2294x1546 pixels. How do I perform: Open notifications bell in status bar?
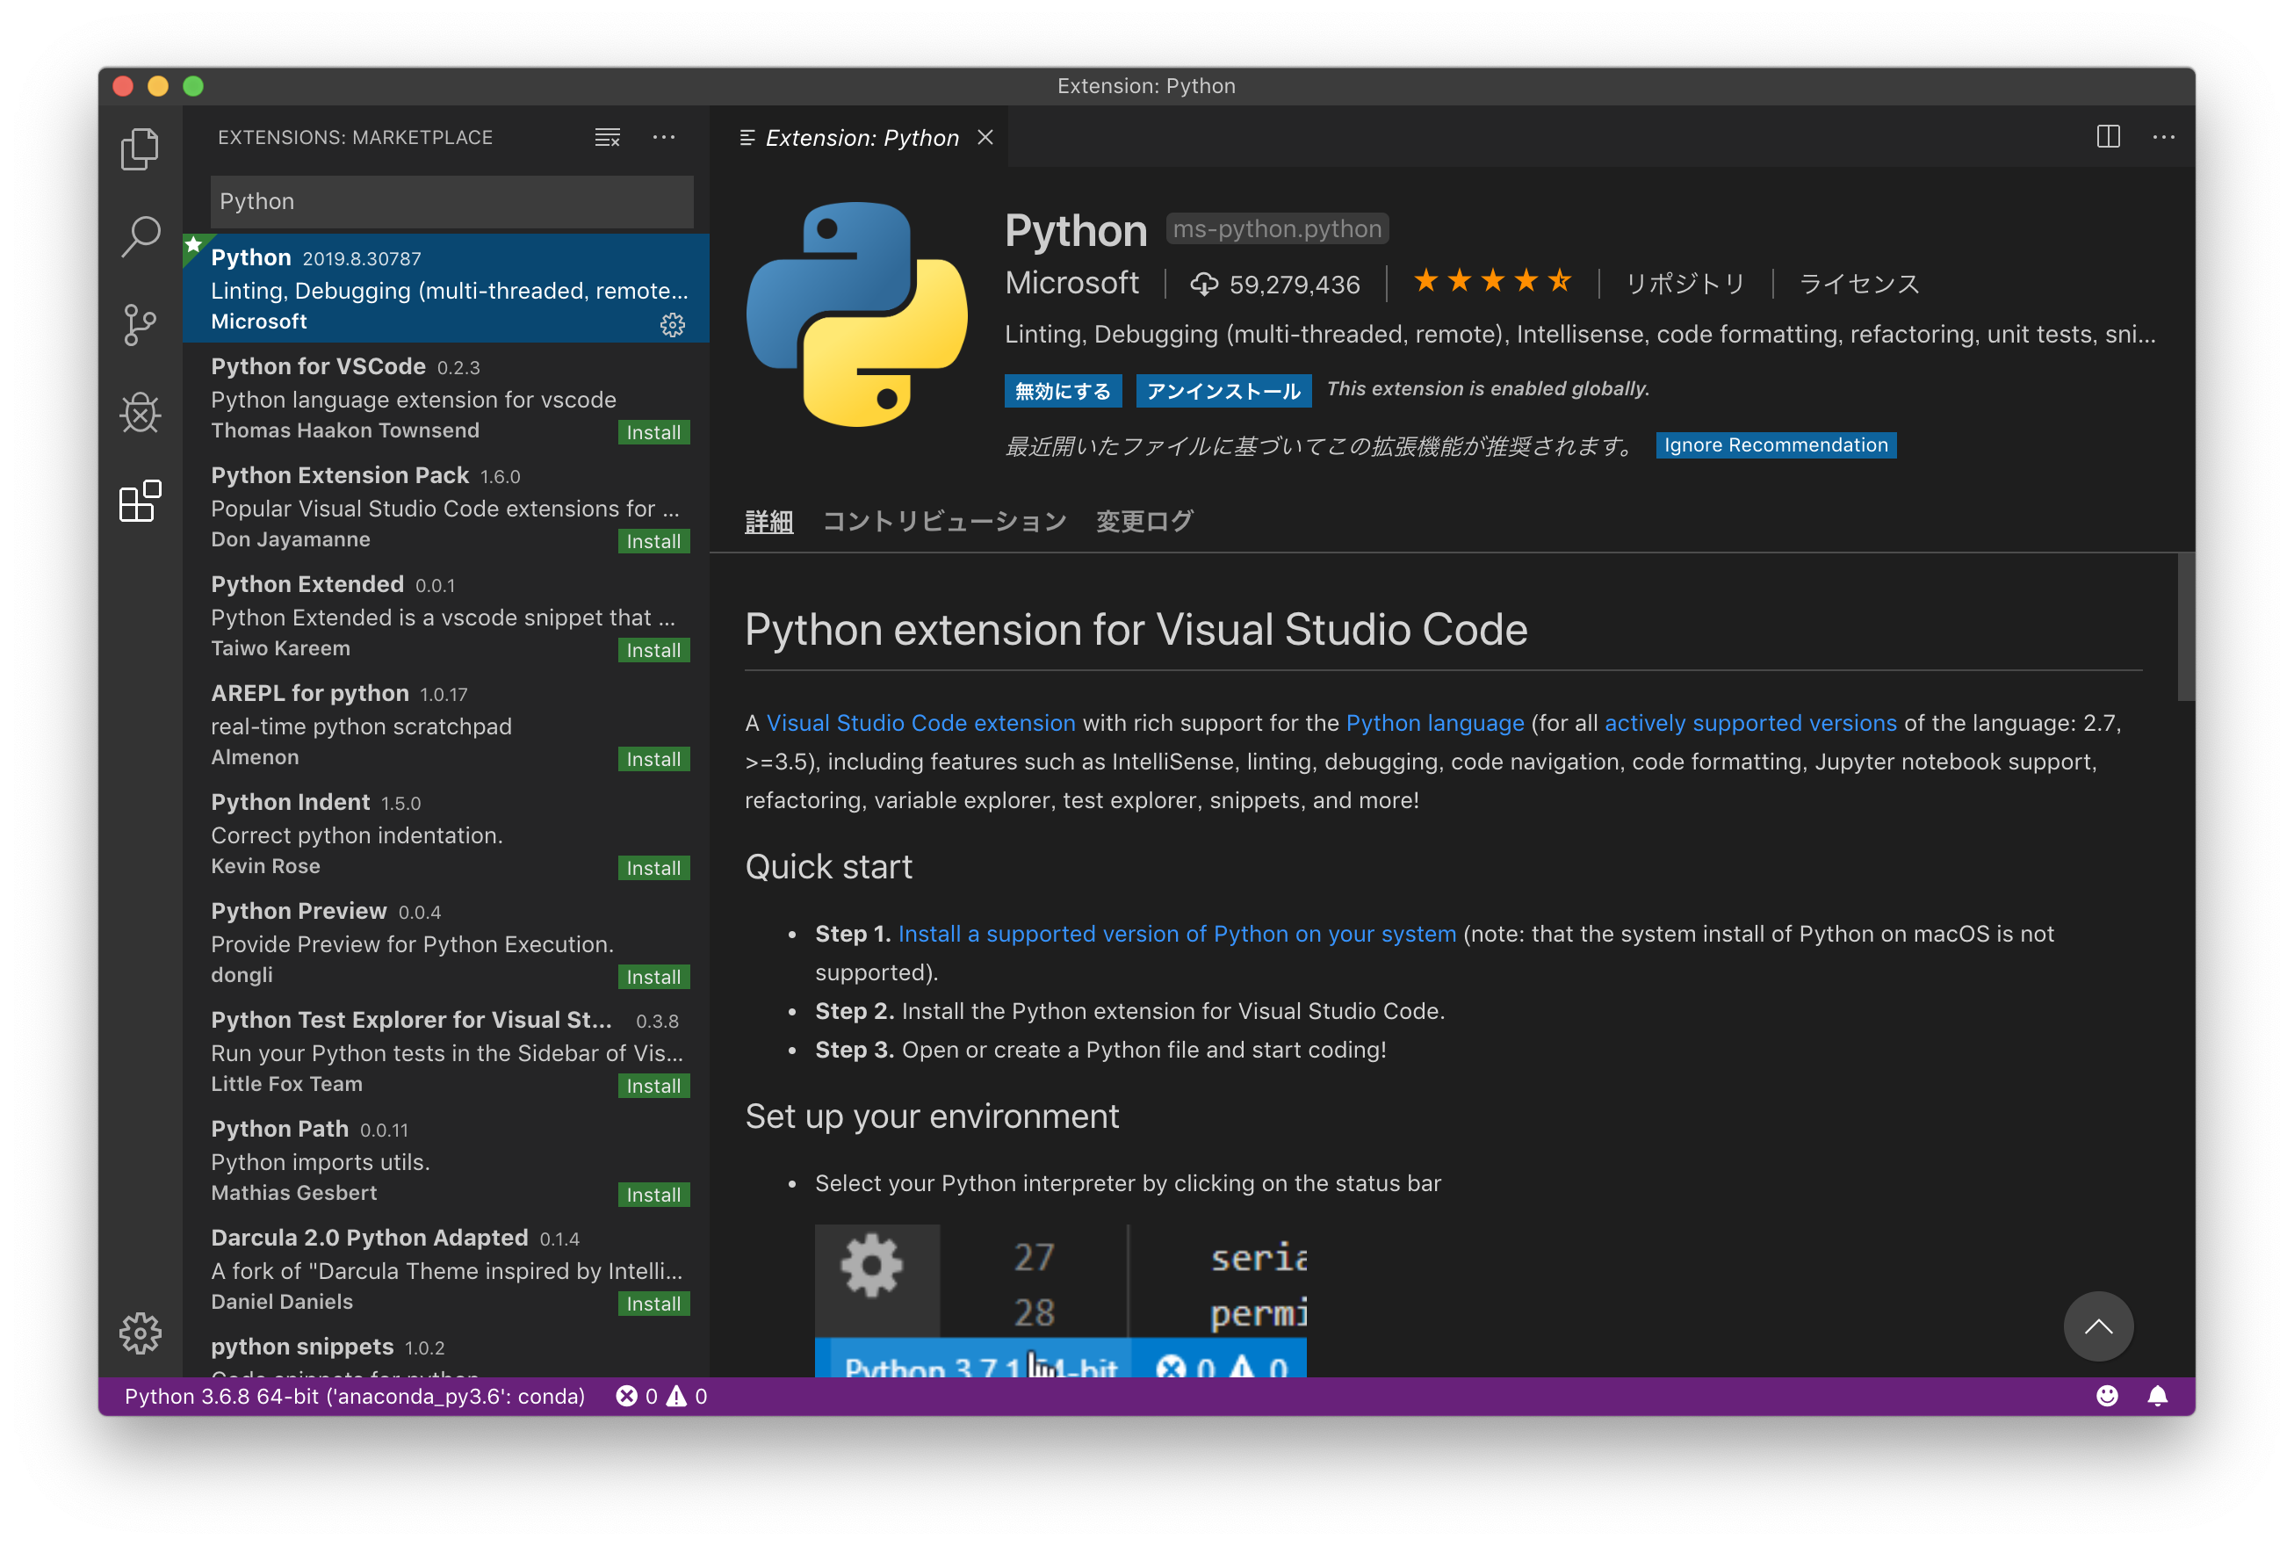tap(2156, 1395)
